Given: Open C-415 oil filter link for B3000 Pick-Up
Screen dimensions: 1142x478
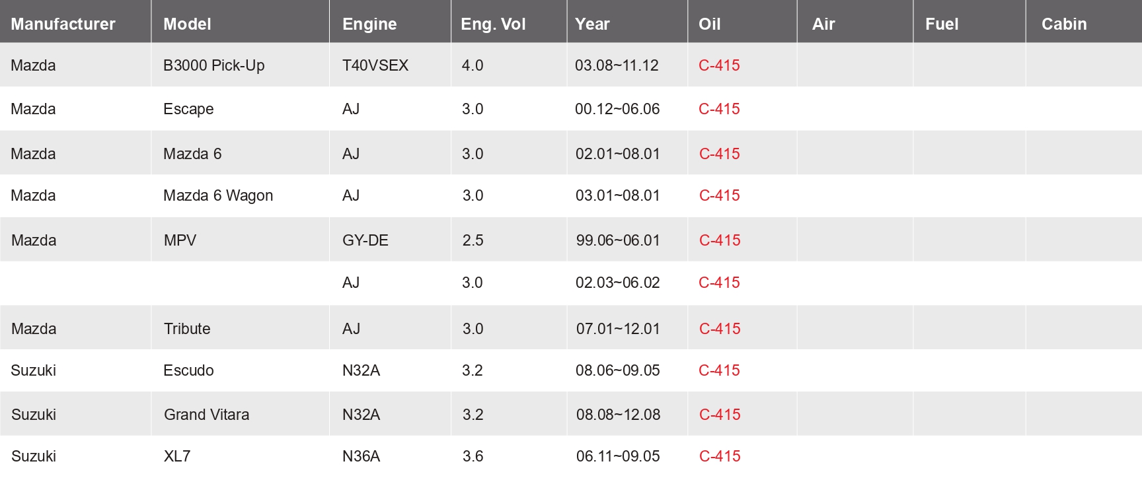Looking at the screenshot, I should (x=719, y=65).
